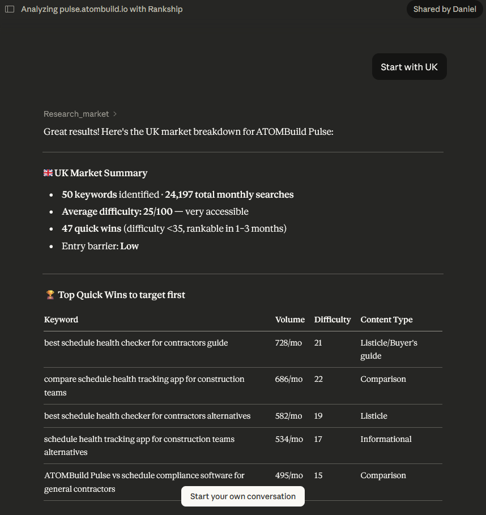
Task: Select the "Start with UK" message bubble
Action: pyautogui.click(x=409, y=67)
